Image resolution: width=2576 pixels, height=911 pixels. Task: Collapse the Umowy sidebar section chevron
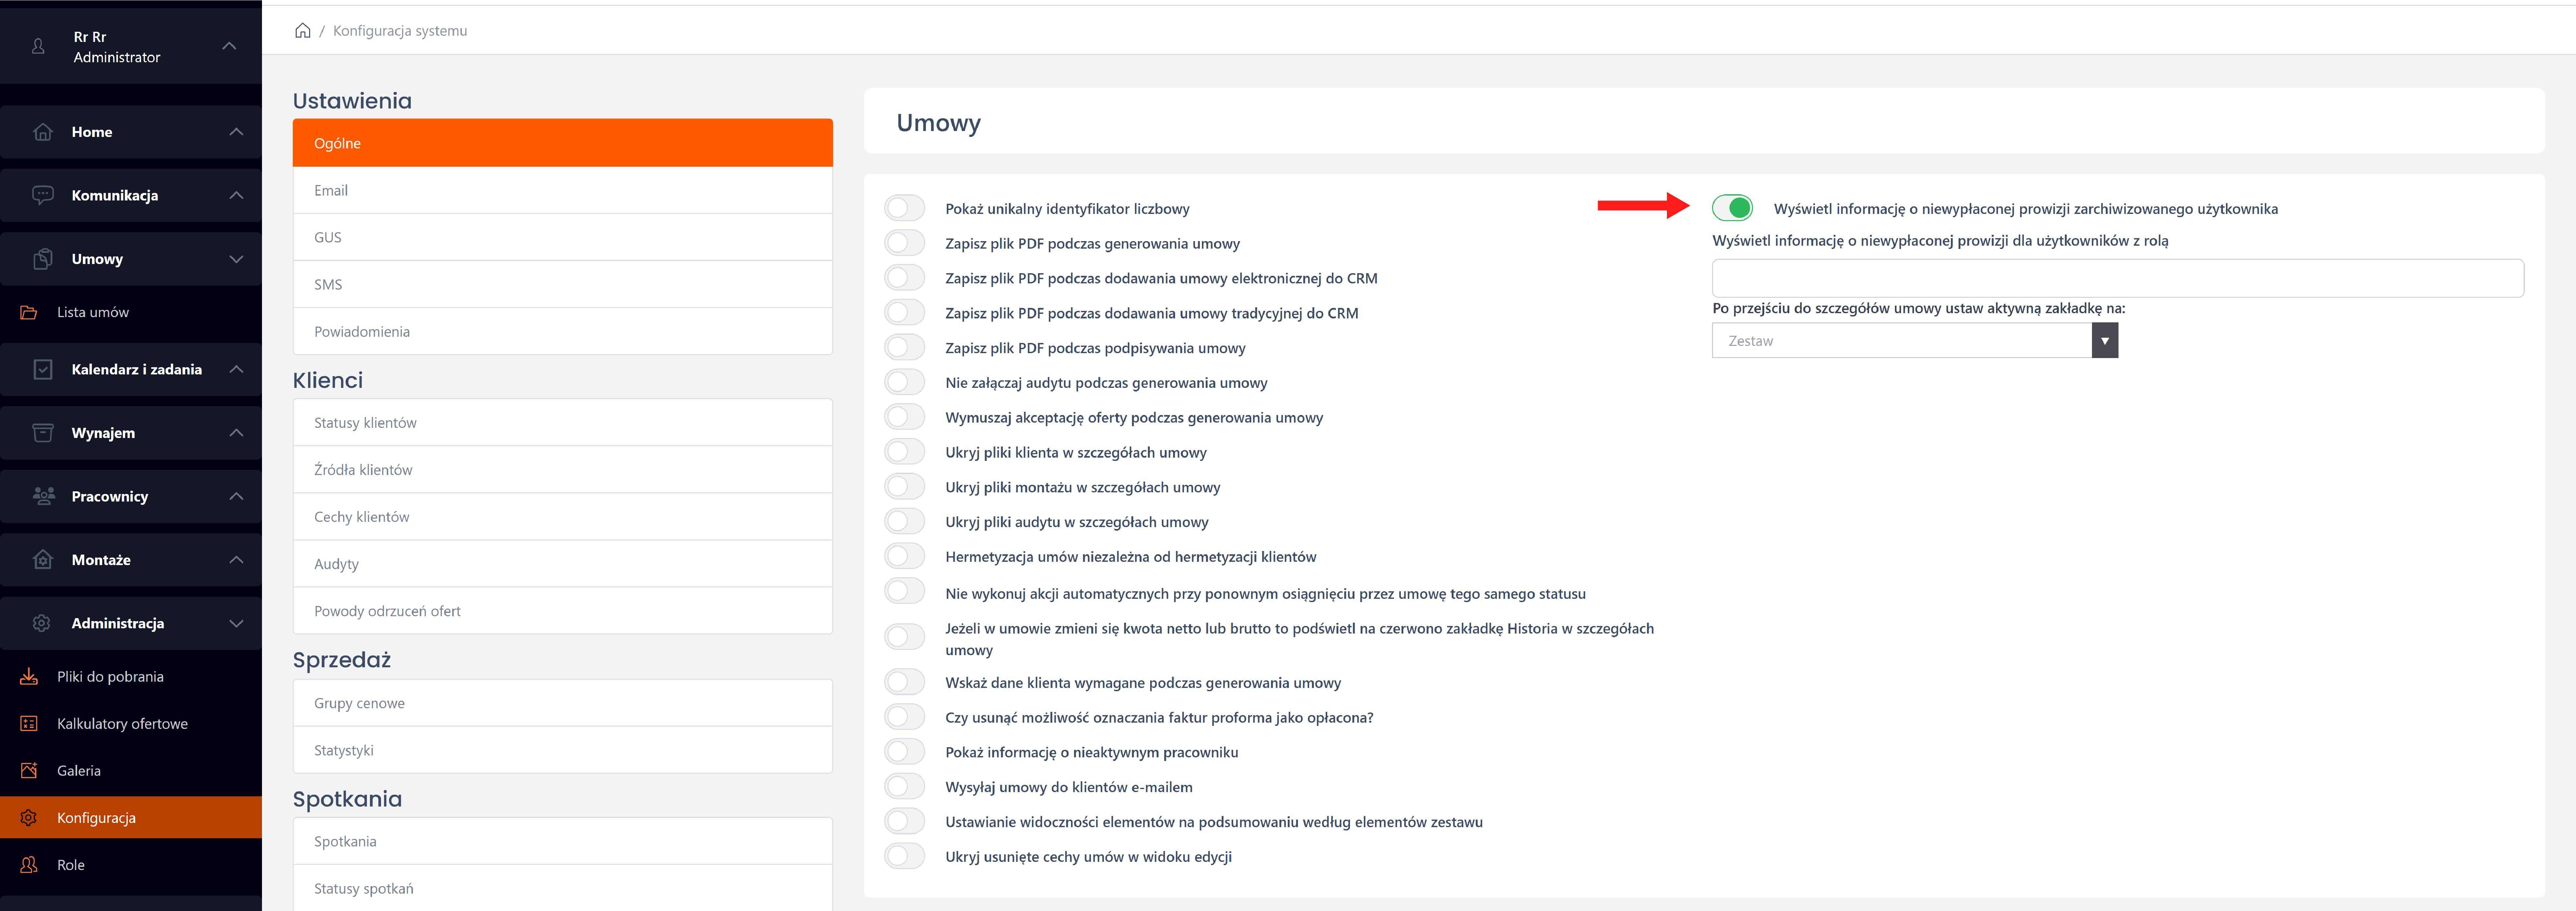coord(236,259)
